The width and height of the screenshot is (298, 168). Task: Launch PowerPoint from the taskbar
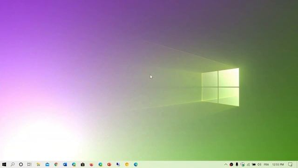tap(109, 164)
